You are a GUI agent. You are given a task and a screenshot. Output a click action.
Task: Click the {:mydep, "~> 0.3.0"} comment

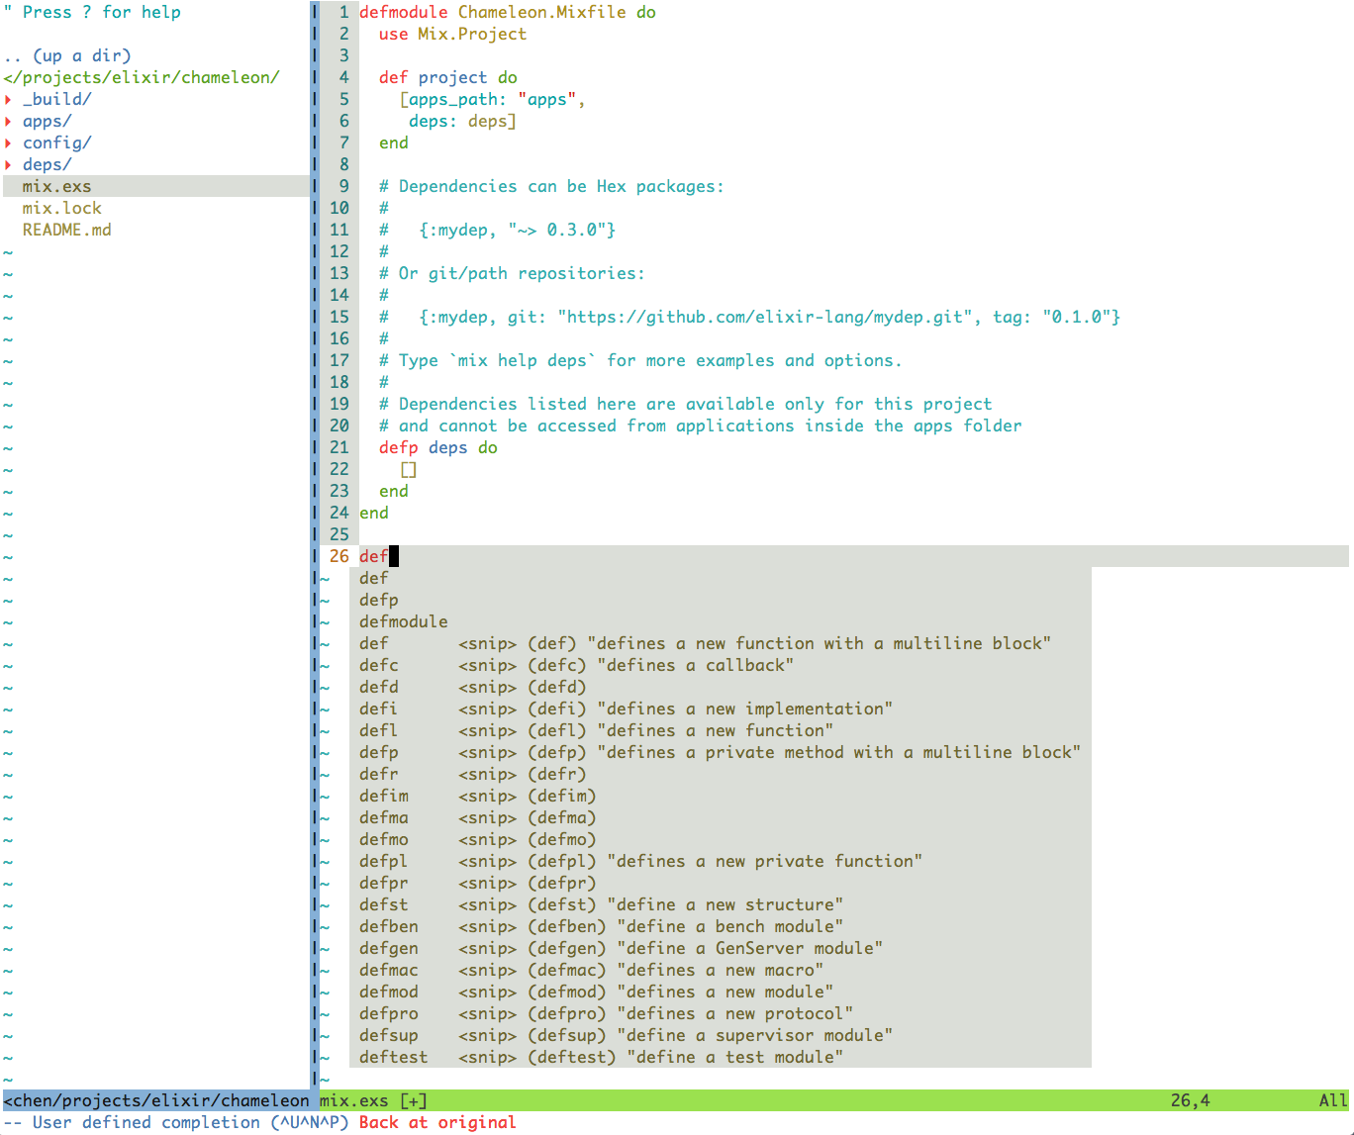518,230
